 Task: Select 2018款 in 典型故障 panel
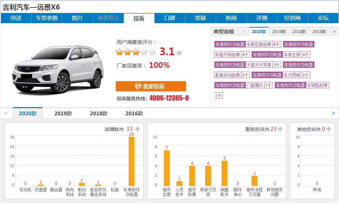(x=299, y=31)
